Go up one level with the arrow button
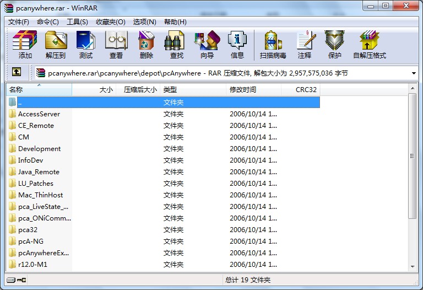The height and width of the screenshot is (290, 423). coord(17,72)
